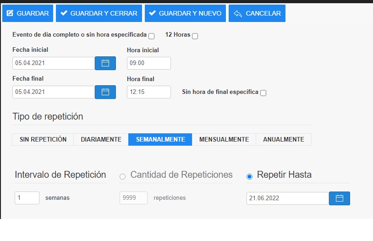The image size is (373, 241).
Task: Enable the 12 Horas checkbox
Action: pos(195,36)
